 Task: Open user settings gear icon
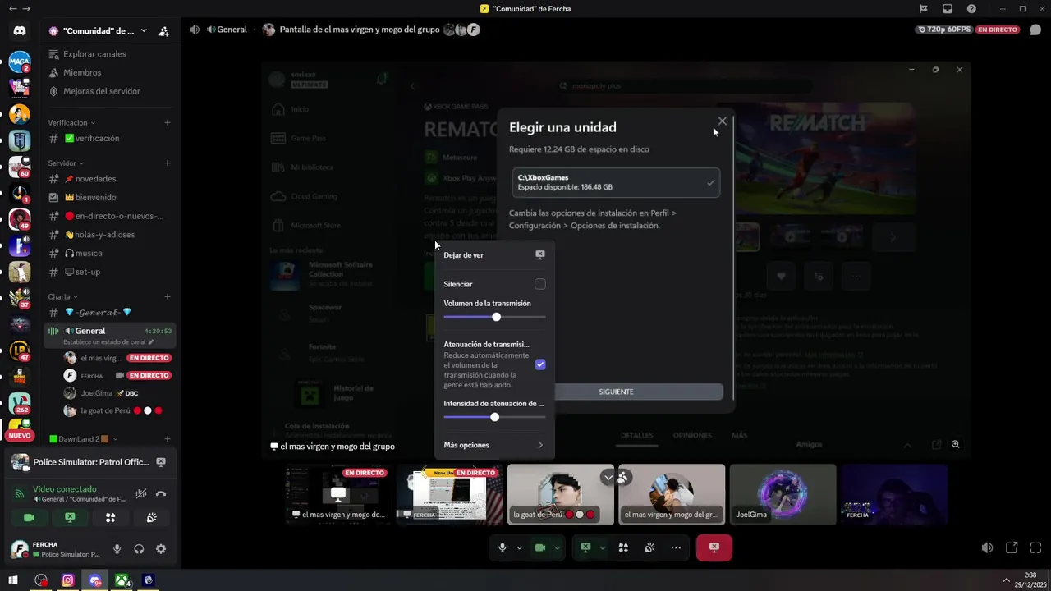[161, 549]
